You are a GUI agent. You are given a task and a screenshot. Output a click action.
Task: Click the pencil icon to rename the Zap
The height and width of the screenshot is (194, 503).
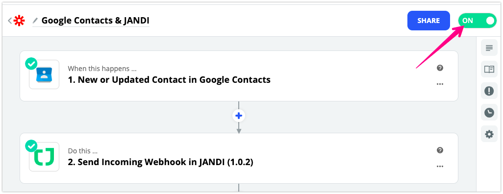(x=35, y=21)
